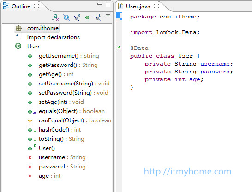Screen dimensions: 252x192
Task: Click public icon beside setPassword(String)
Action: 30,93
